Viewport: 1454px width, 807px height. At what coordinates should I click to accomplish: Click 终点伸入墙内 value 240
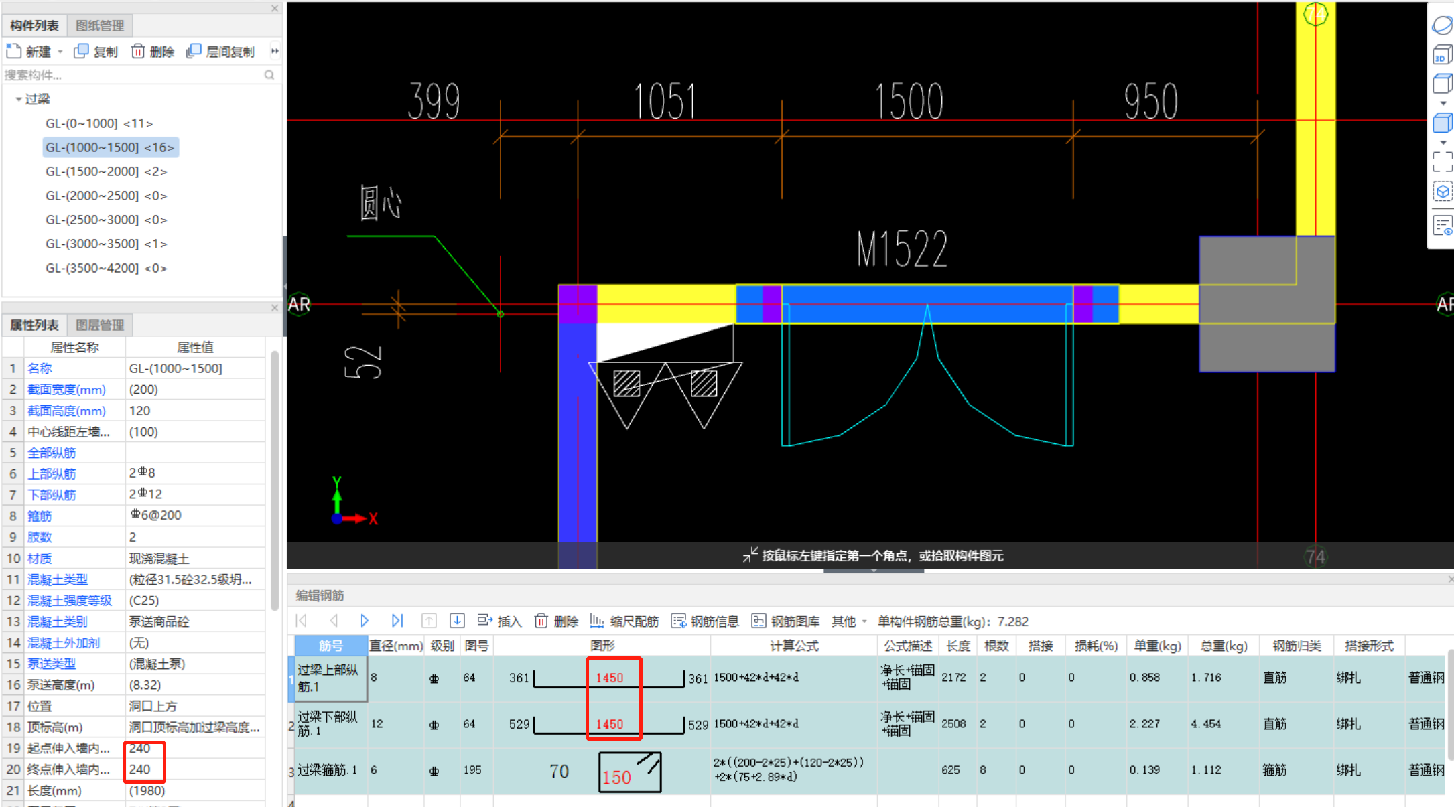pyautogui.click(x=195, y=769)
